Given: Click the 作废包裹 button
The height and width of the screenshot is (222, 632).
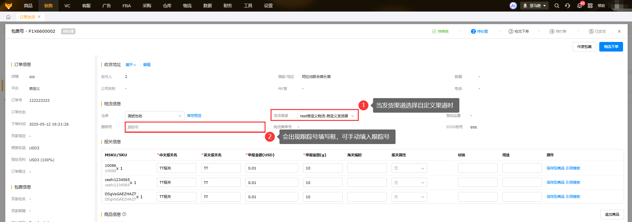Looking at the screenshot, I should click(x=584, y=47).
